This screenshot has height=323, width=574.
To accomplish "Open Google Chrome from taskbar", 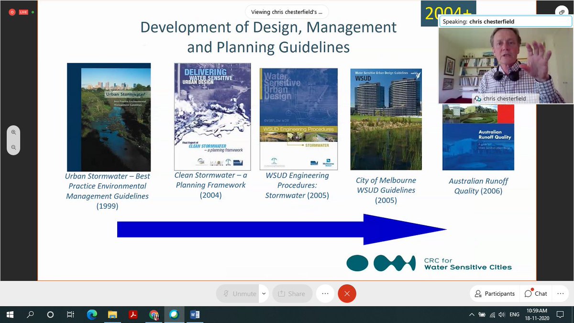I will 154,314.
